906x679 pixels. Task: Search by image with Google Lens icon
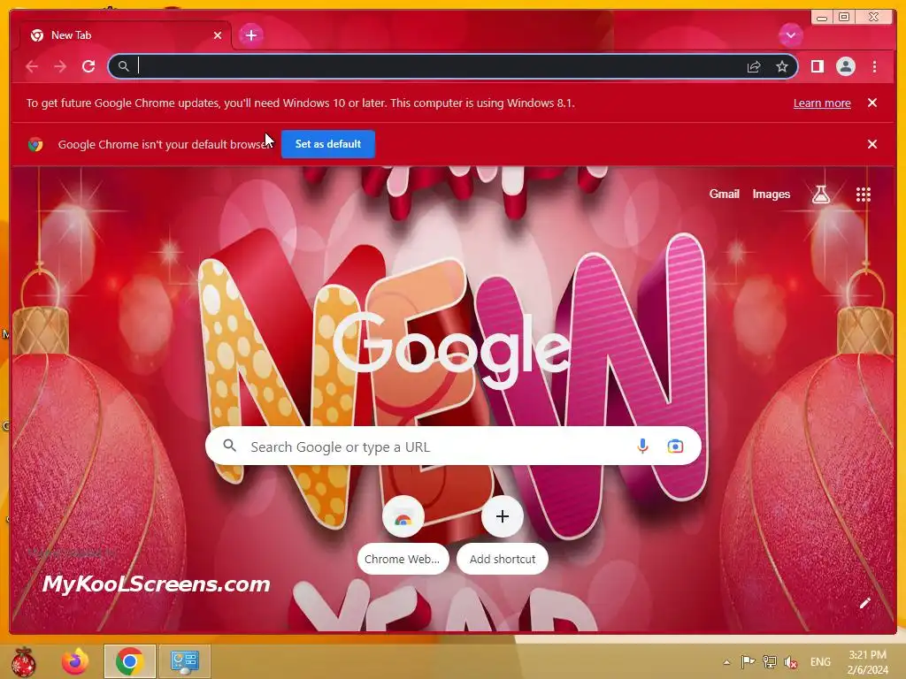pos(675,446)
